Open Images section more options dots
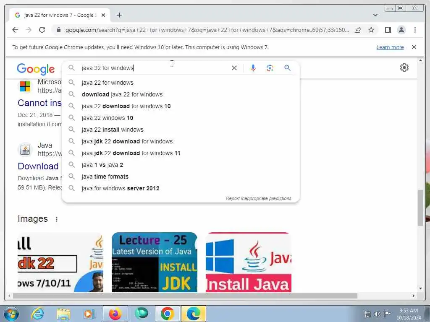The image size is (430, 322). (57, 219)
